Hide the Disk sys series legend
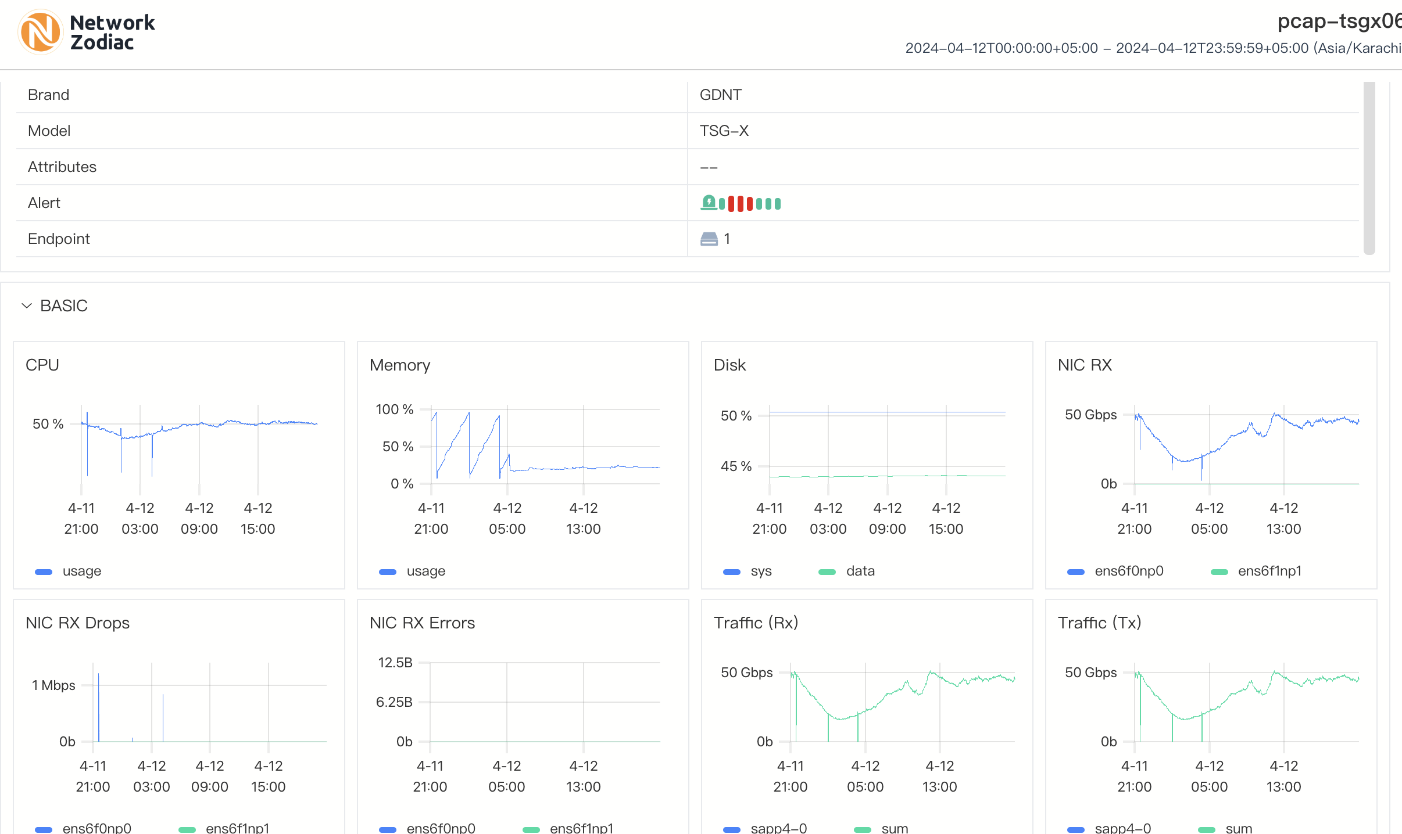The image size is (1402, 834). [760, 571]
